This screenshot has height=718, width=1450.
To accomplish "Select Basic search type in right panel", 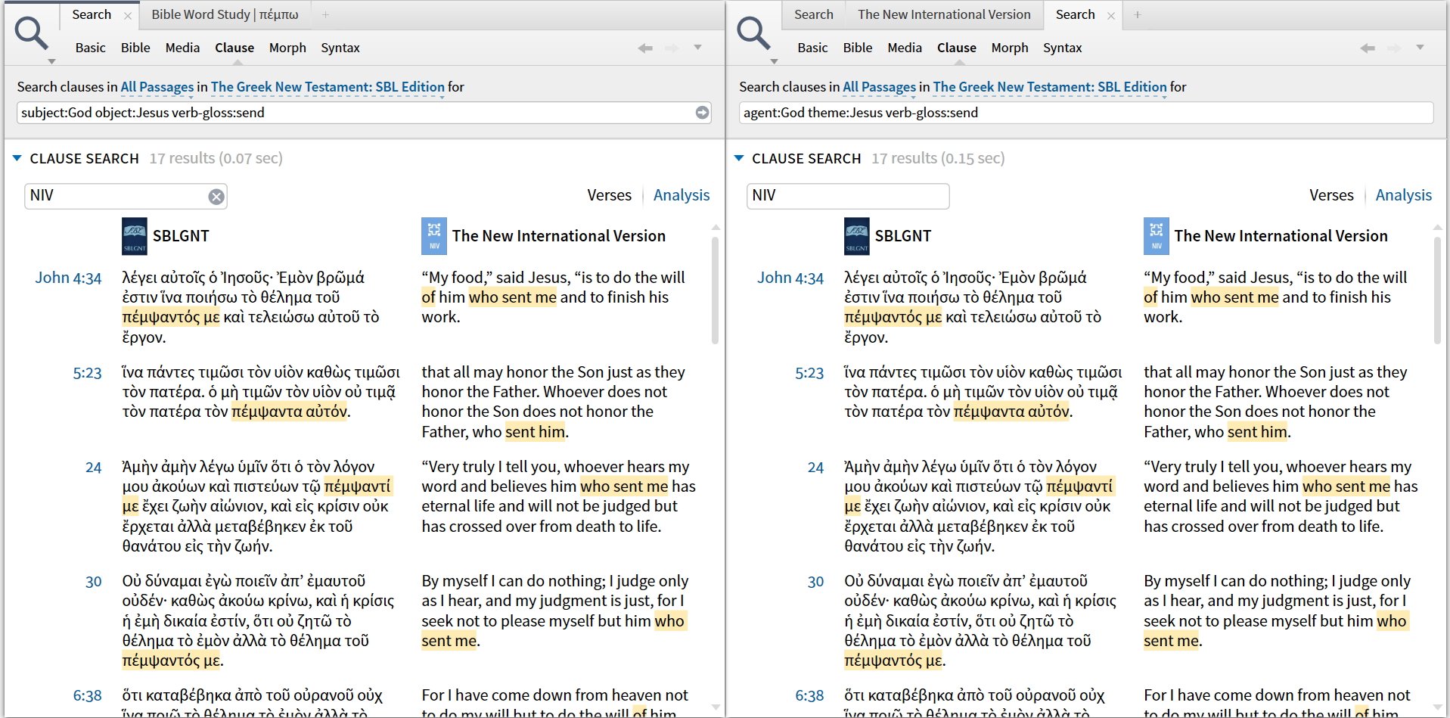I will pos(813,48).
